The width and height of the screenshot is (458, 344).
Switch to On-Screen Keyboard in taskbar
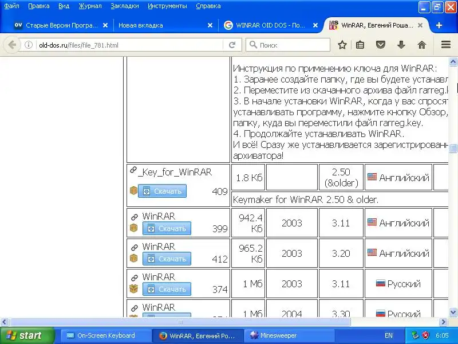tap(105, 335)
